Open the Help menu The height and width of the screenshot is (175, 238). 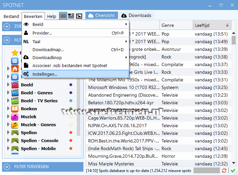click(x=52, y=16)
